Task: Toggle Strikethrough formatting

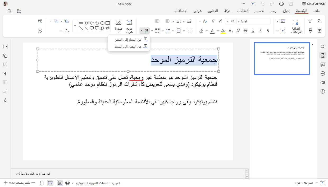Action: coord(245,31)
